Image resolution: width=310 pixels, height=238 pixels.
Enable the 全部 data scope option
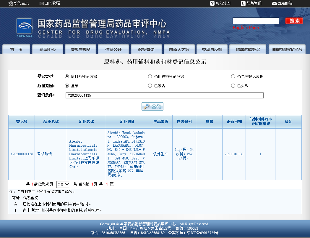(67, 86)
